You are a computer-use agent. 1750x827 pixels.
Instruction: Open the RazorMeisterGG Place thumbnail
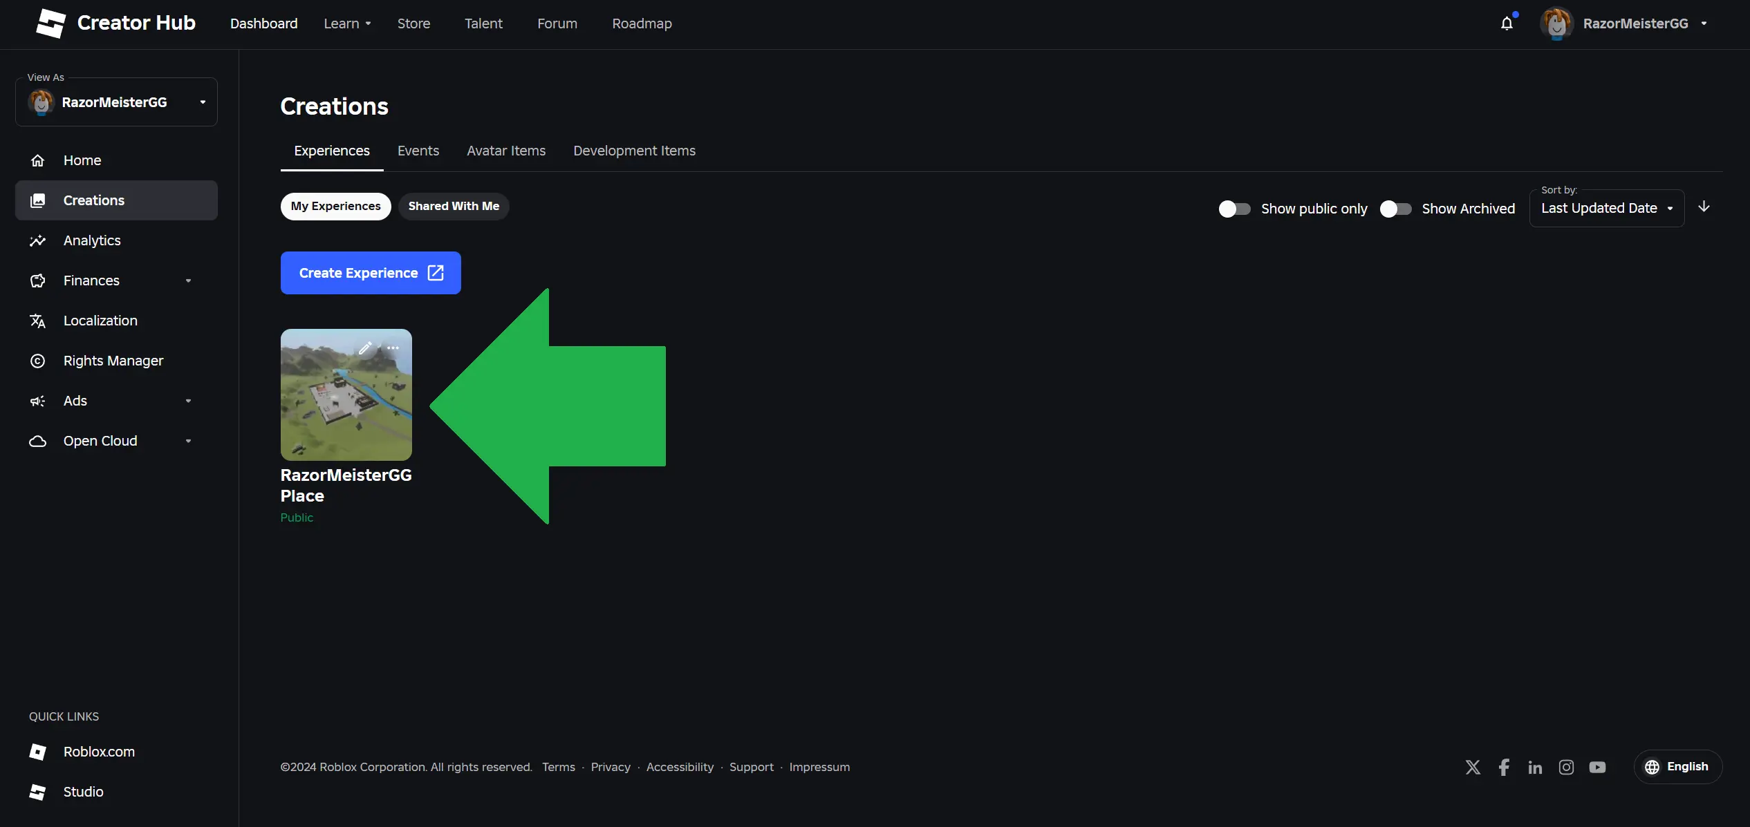pos(346,395)
